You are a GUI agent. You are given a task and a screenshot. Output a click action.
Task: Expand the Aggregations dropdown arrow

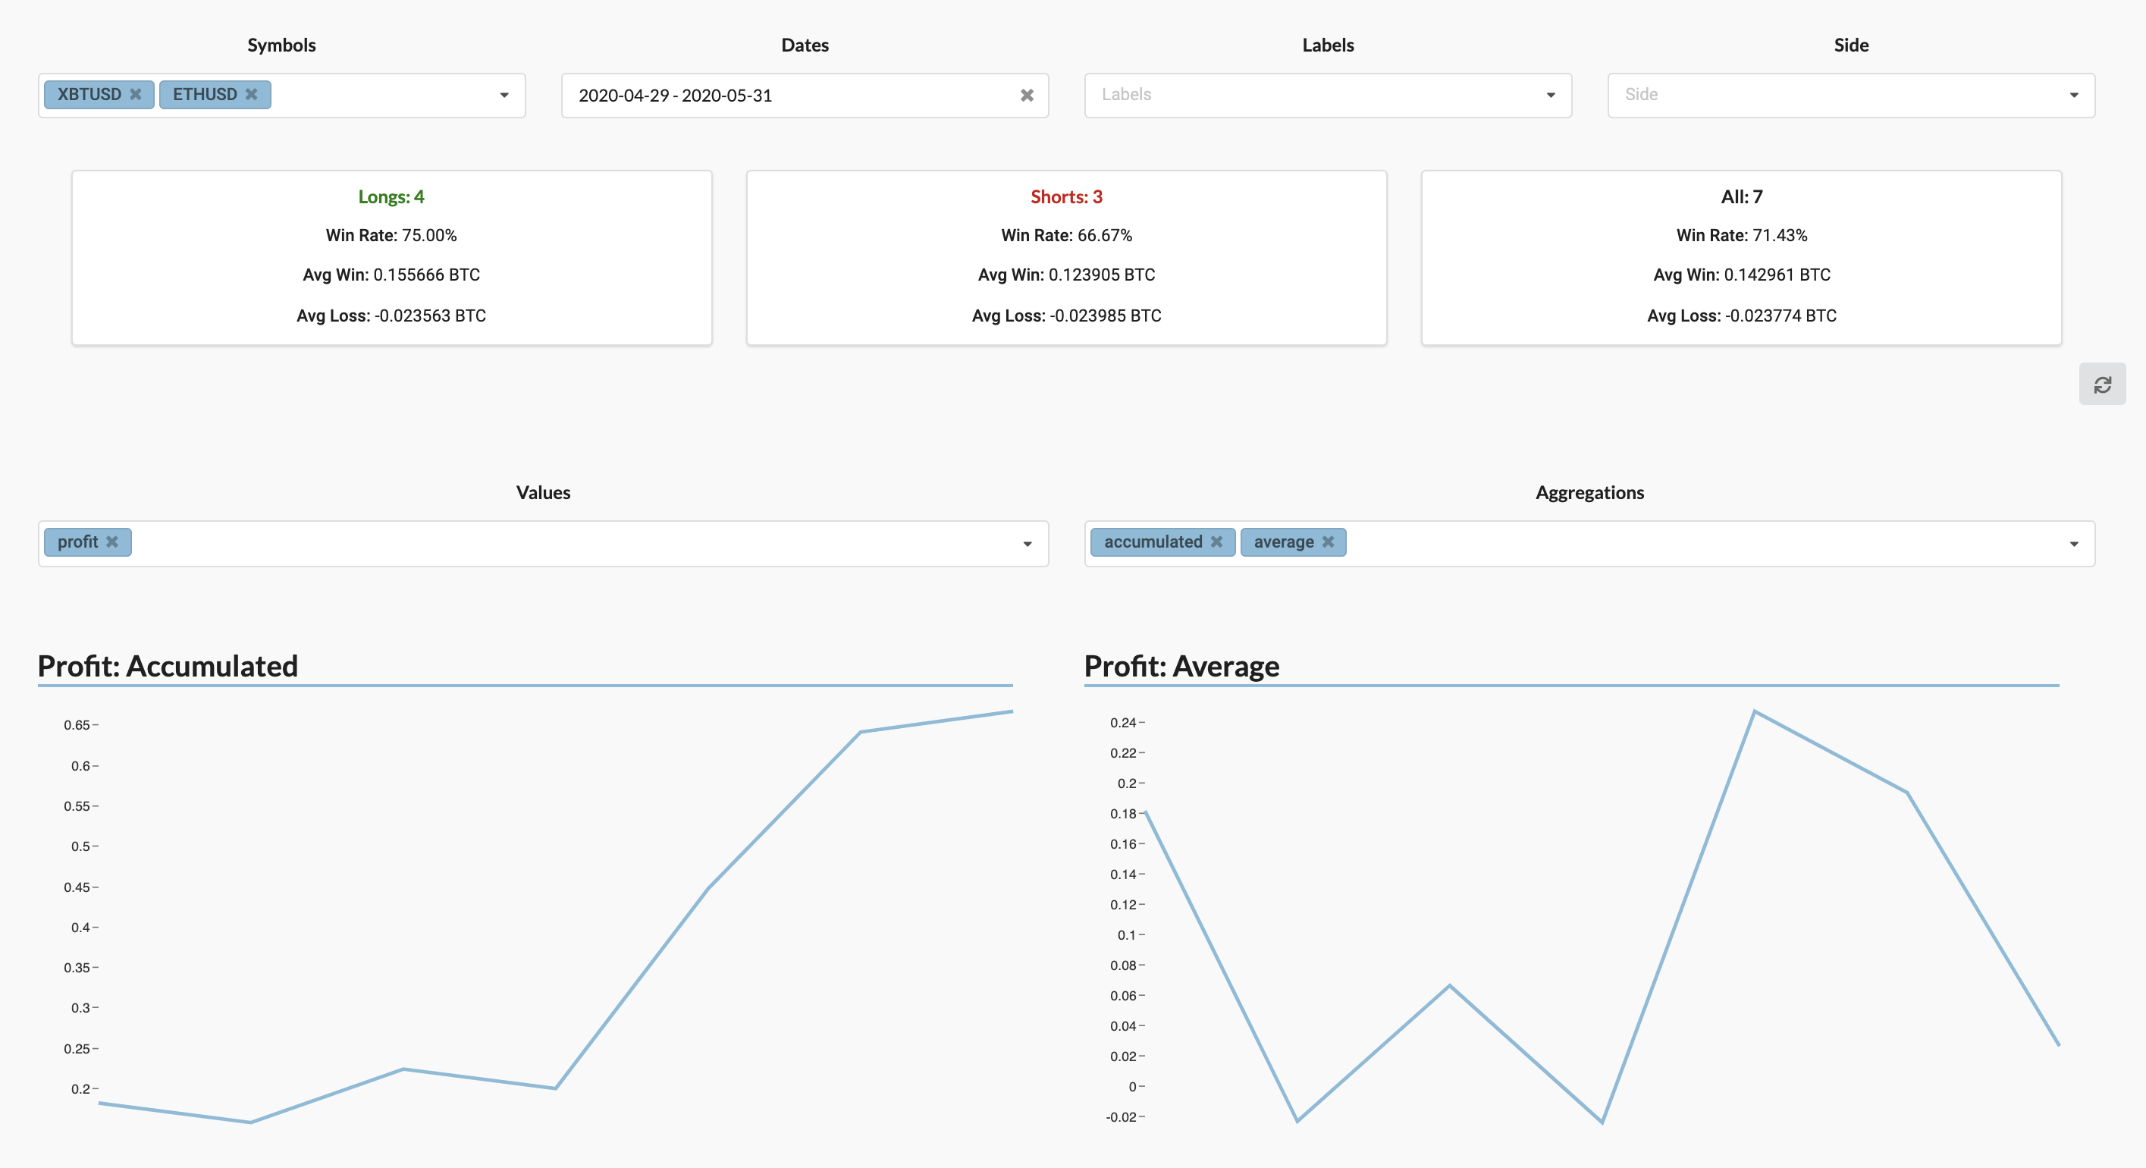coord(2073,544)
